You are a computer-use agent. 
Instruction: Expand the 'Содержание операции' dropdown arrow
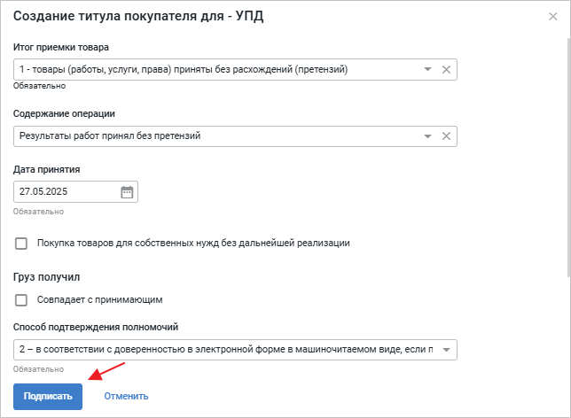427,136
